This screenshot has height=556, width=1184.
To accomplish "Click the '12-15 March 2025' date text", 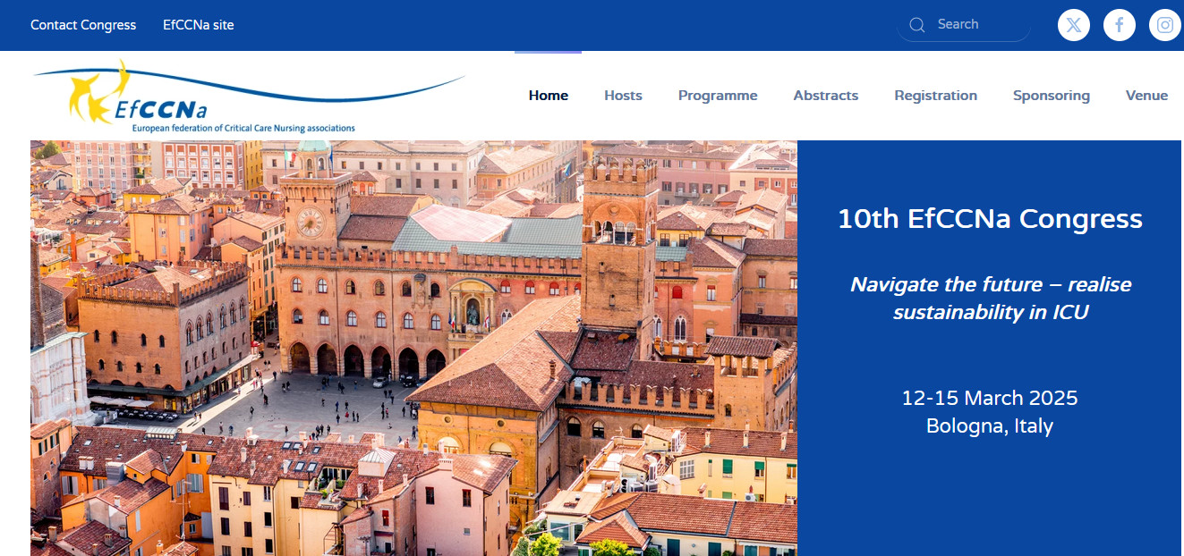I will click(990, 398).
